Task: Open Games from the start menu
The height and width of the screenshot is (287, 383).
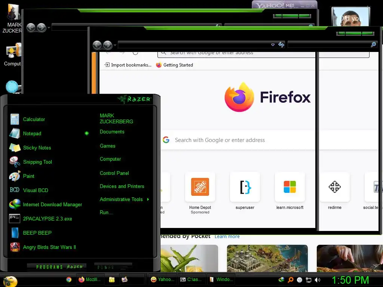Action: tap(107, 146)
